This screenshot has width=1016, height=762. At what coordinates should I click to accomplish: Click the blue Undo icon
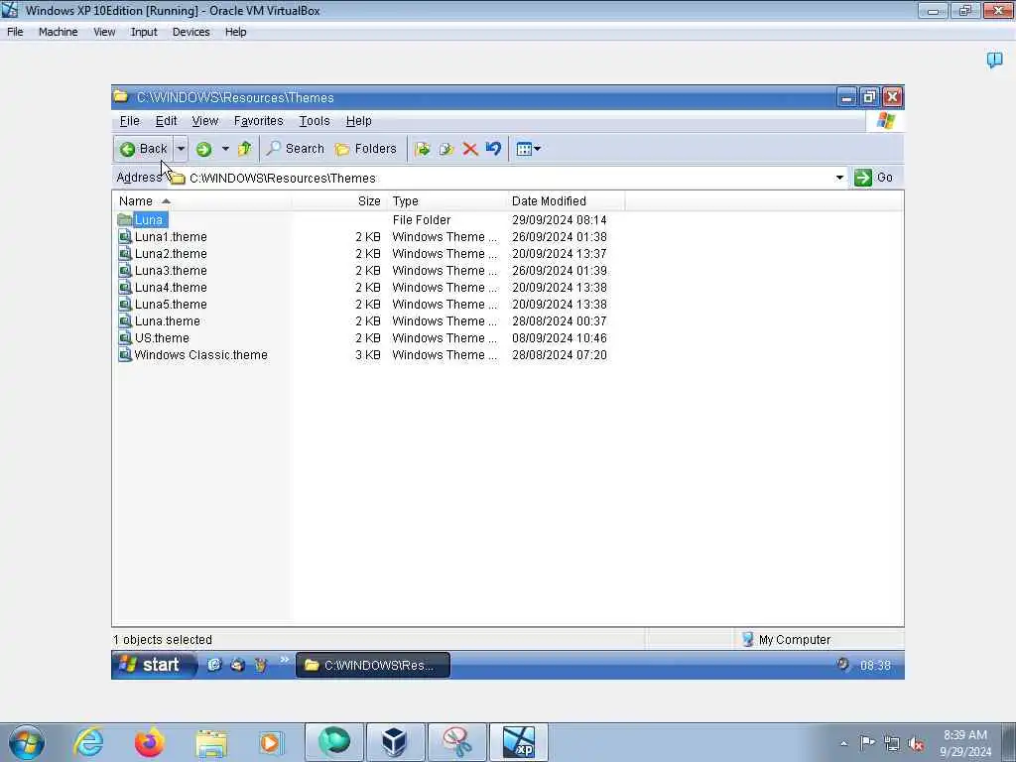tap(493, 149)
